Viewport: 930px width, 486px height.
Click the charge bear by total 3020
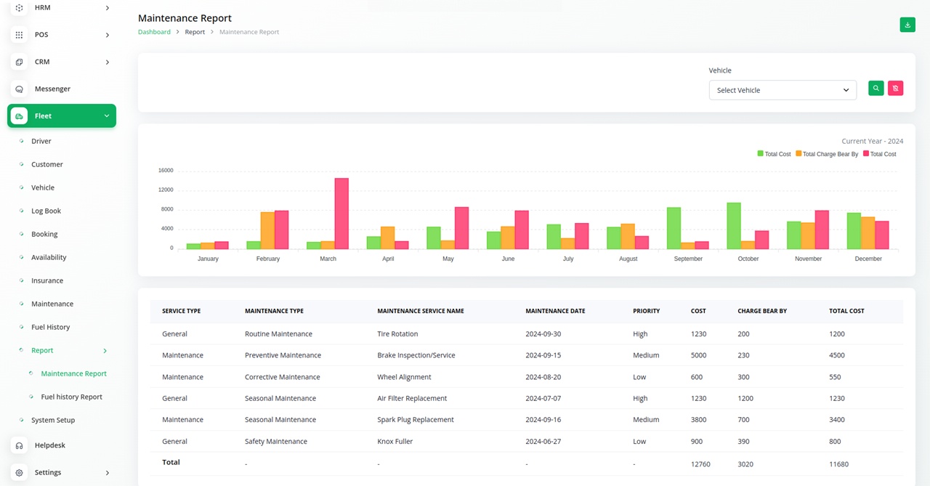pos(745,464)
